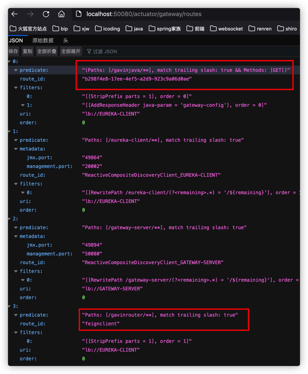This screenshot has width=308, height=374.
Task: Select management.port value 50080
Action: pos(92,254)
